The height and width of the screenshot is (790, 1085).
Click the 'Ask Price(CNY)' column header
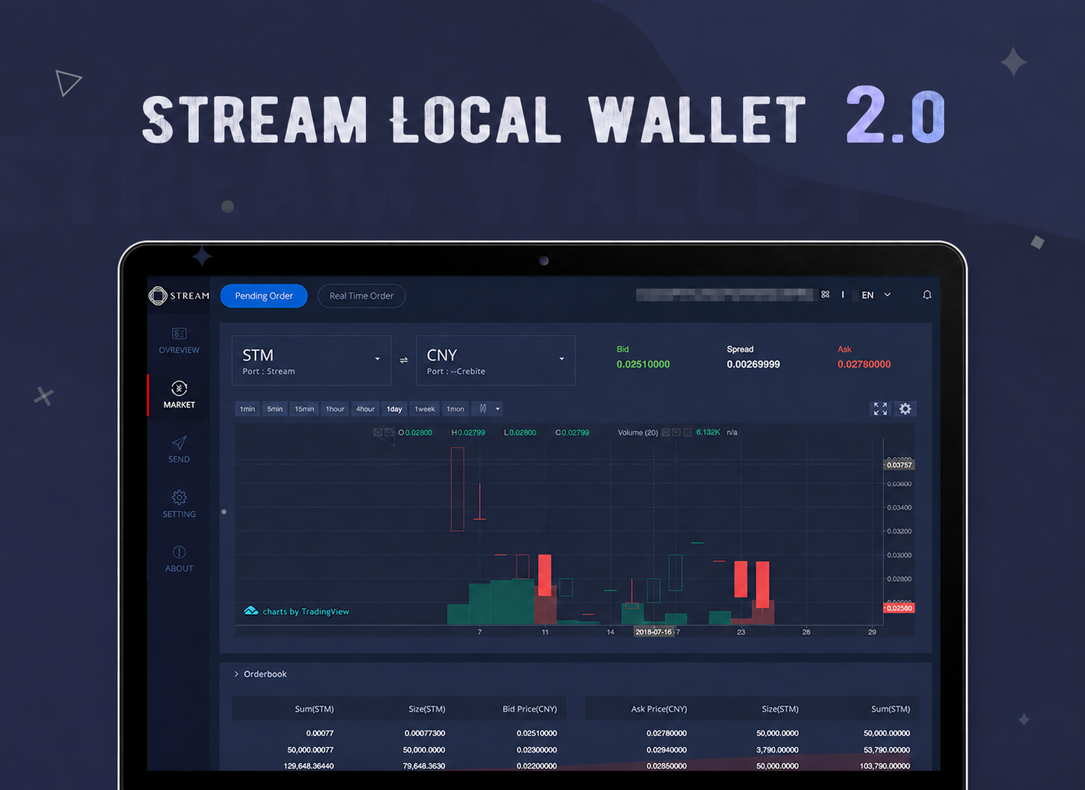(x=659, y=709)
